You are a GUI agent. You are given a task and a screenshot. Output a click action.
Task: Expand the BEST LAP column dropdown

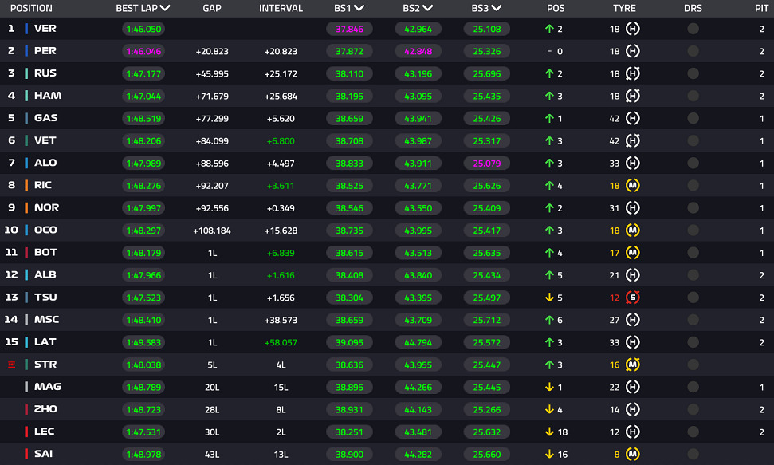click(165, 8)
